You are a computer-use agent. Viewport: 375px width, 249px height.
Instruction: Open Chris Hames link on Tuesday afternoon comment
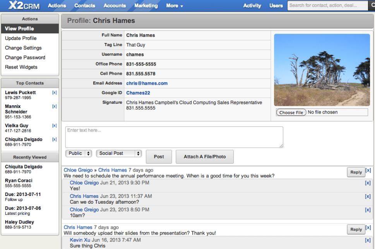pos(84,196)
